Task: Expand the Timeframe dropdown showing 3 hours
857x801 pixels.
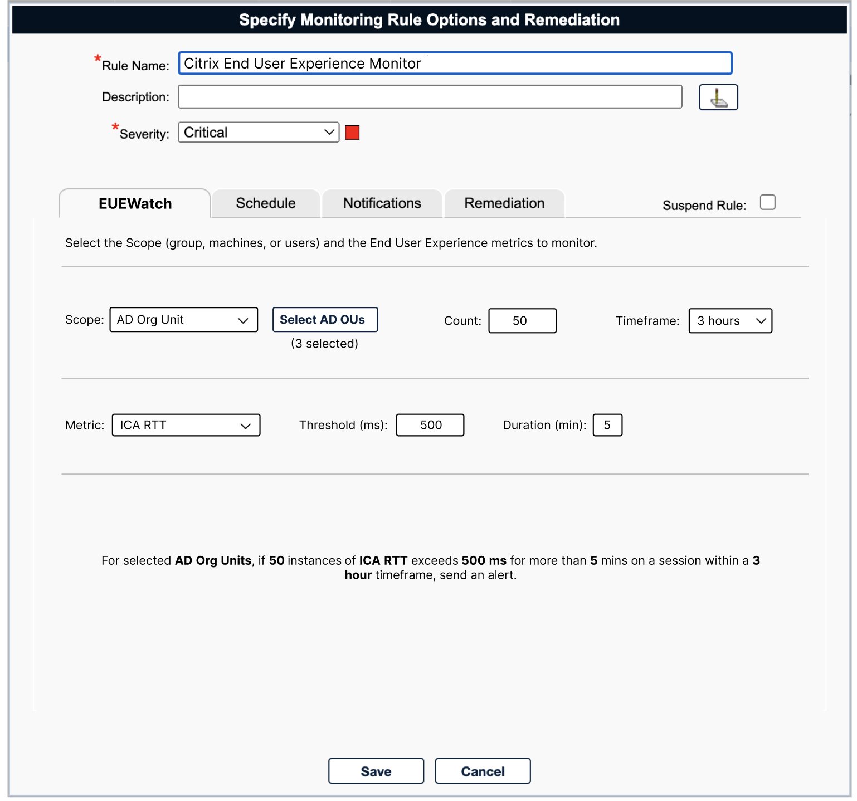Action: [731, 321]
